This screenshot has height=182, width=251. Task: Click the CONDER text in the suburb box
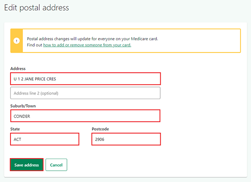pyautogui.click(x=22, y=116)
